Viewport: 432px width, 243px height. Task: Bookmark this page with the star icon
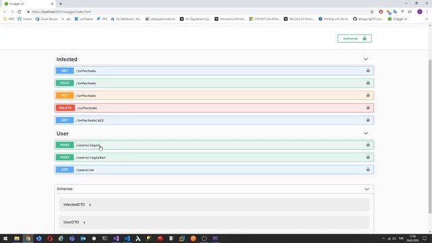(372, 12)
